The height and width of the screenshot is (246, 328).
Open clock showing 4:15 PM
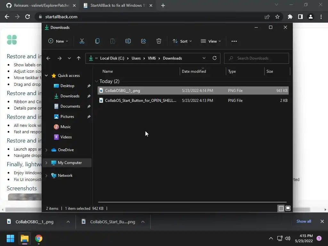point(304,238)
